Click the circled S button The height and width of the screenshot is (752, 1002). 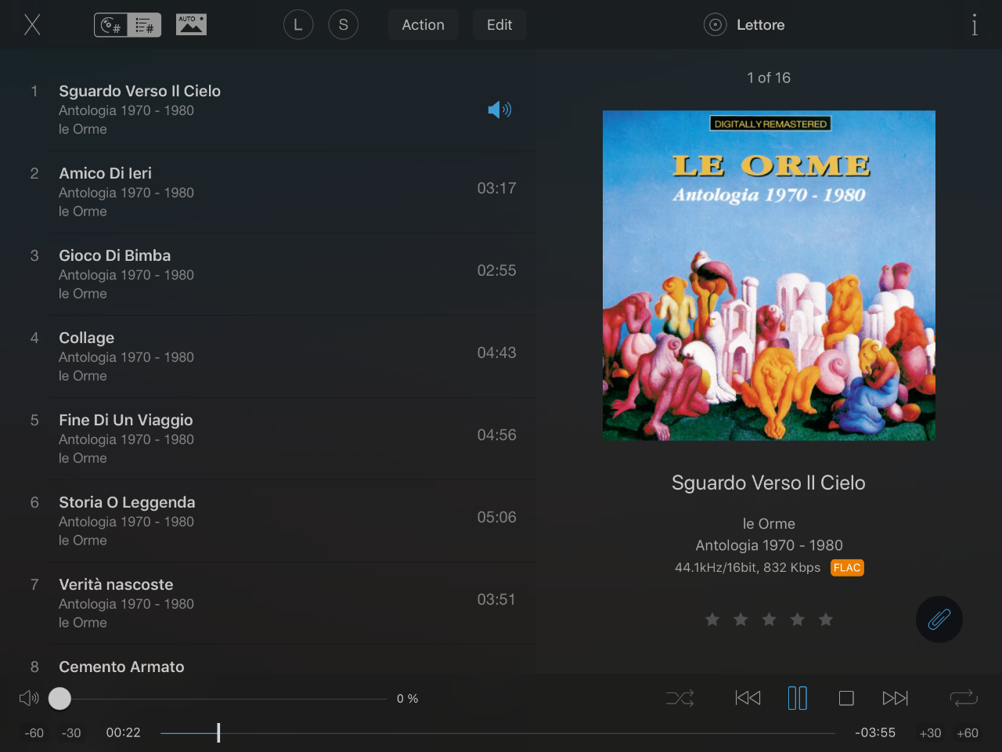coord(343,24)
